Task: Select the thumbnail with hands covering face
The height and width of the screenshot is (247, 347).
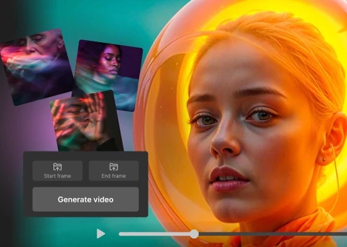Action: pyautogui.click(x=86, y=121)
